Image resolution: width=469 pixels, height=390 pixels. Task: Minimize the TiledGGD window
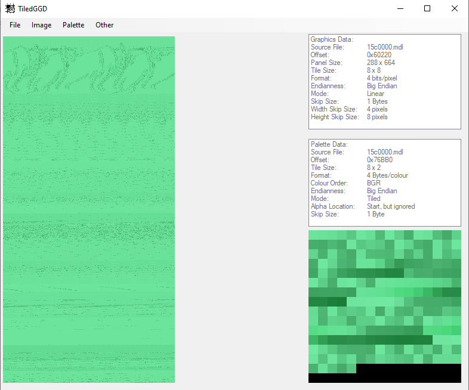400,9
